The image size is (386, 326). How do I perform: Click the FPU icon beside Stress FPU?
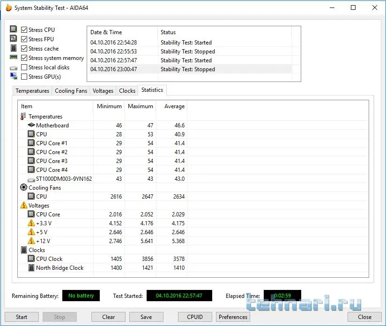pyautogui.click(x=13, y=39)
